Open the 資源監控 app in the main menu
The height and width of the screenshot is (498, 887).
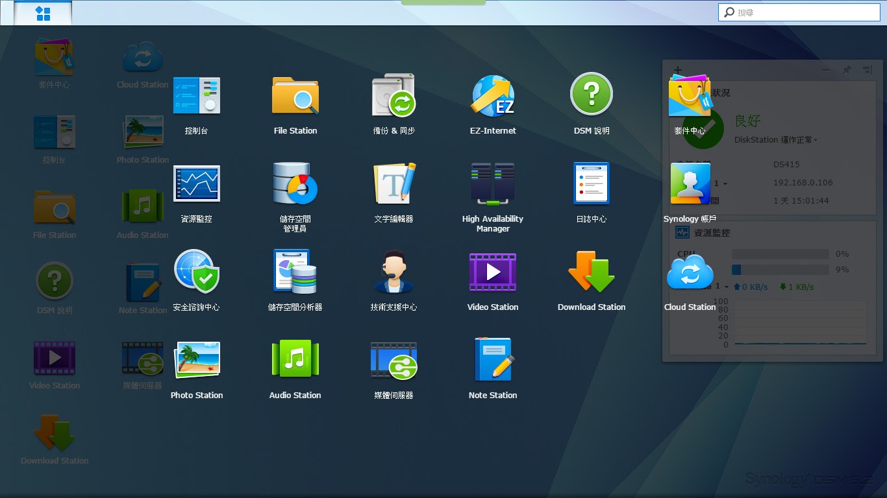(x=197, y=194)
